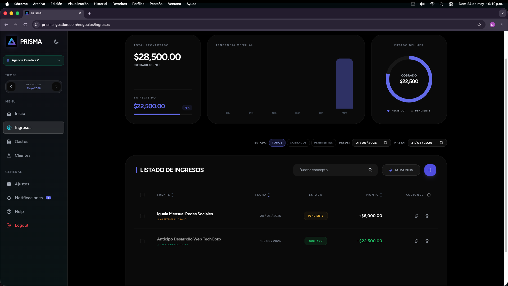The width and height of the screenshot is (508, 286).
Task: Check the Iguala Mensual Redes Sociales row
Action: [x=142, y=216]
